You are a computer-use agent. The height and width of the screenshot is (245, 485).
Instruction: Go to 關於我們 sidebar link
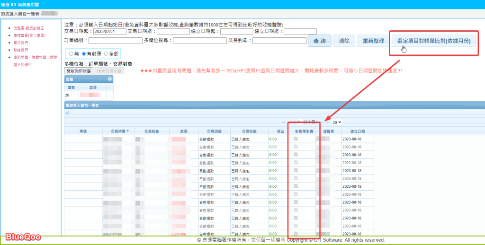pos(21,43)
